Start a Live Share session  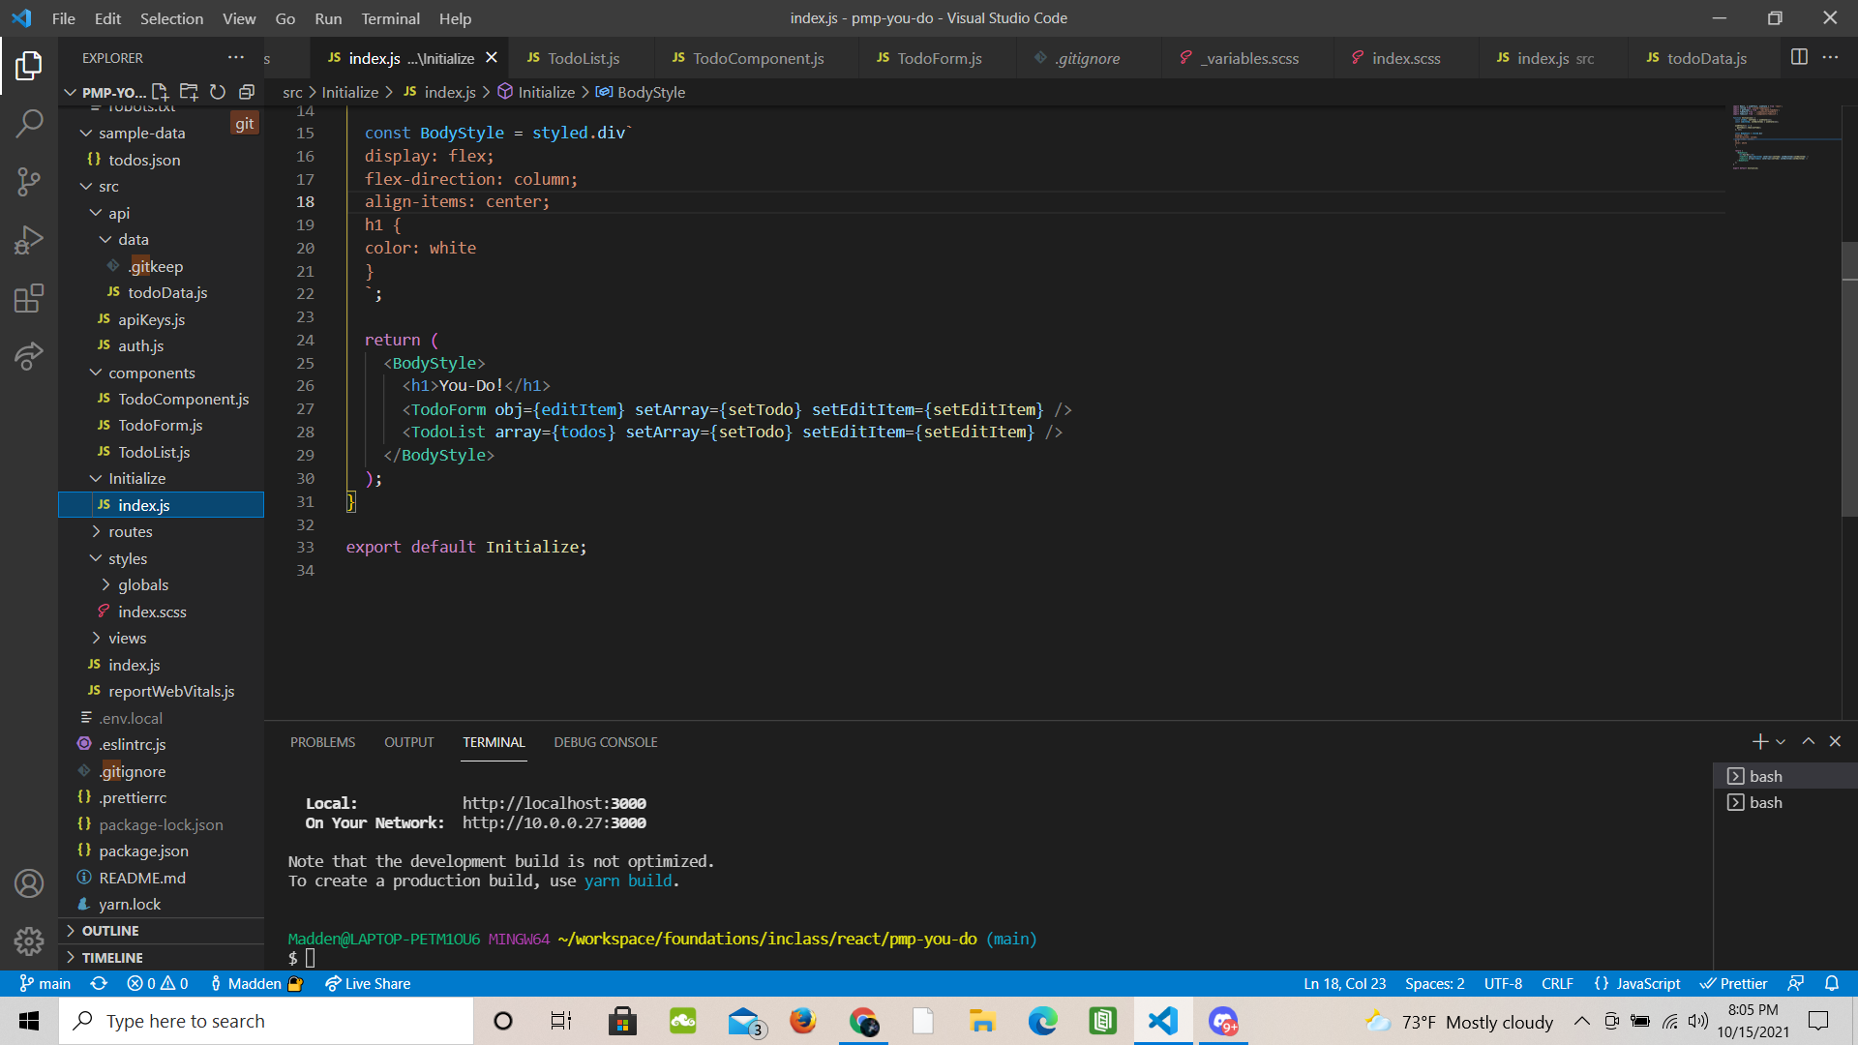click(x=367, y=983)
